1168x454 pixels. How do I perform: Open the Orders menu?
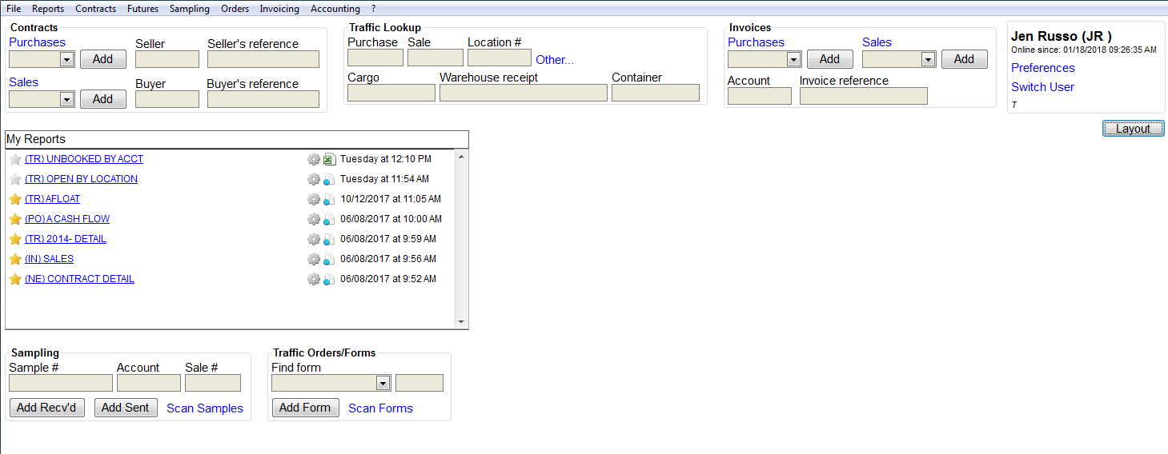pyautogui.click(x=235, y=9)
